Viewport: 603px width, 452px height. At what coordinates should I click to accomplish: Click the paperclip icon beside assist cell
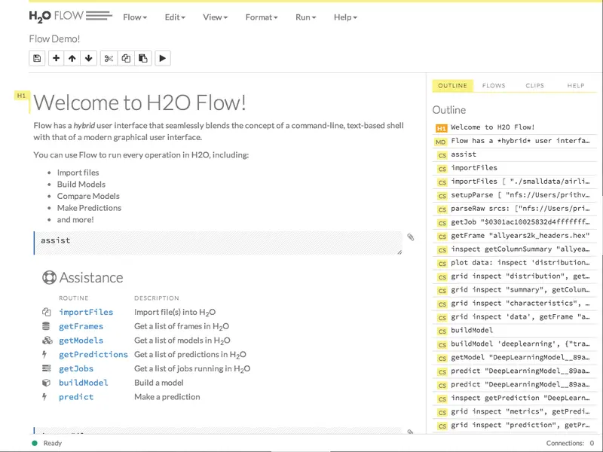pyautogui.click(x=411, y=237)
